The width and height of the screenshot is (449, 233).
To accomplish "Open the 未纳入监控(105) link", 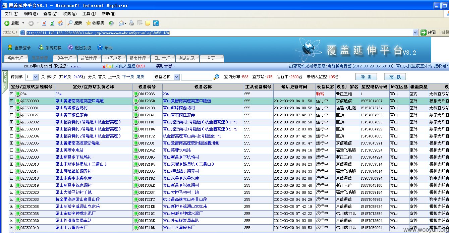I will click(x=130, y=66).
